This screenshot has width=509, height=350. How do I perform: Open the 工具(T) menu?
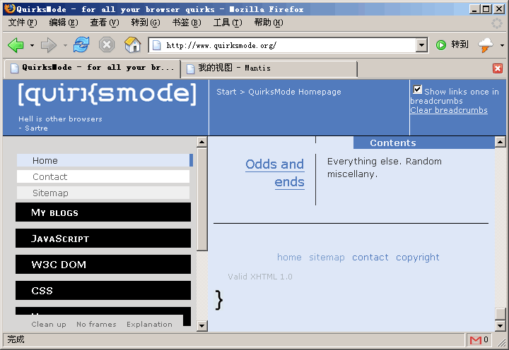click(228, 23)
